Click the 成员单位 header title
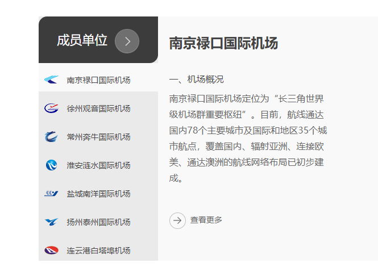 [x=82, y=40]
